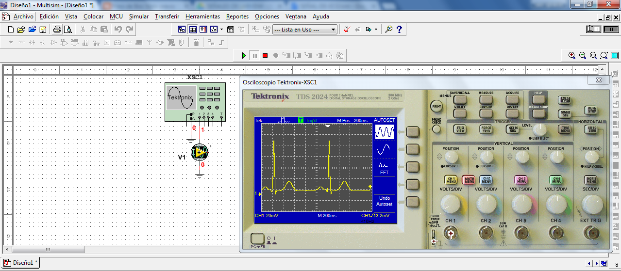
Task: Click the SET TO 50% trigger button
Action: pyautogui.click(x=513, y=129)
